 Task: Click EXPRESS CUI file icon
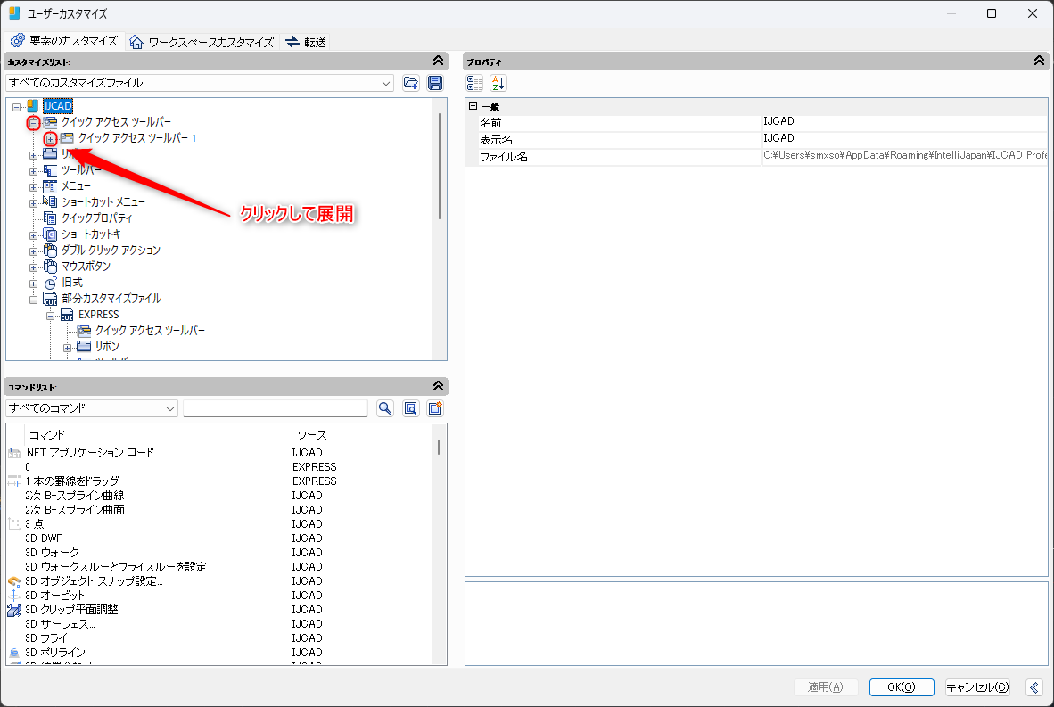[67, 315]
